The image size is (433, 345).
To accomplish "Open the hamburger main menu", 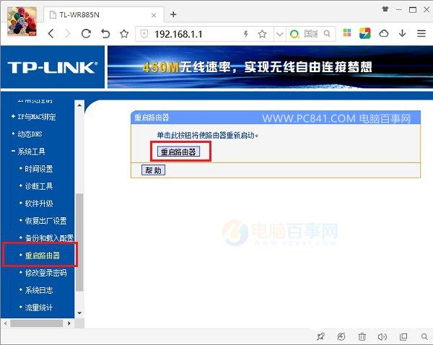I will tap(421, 33).
